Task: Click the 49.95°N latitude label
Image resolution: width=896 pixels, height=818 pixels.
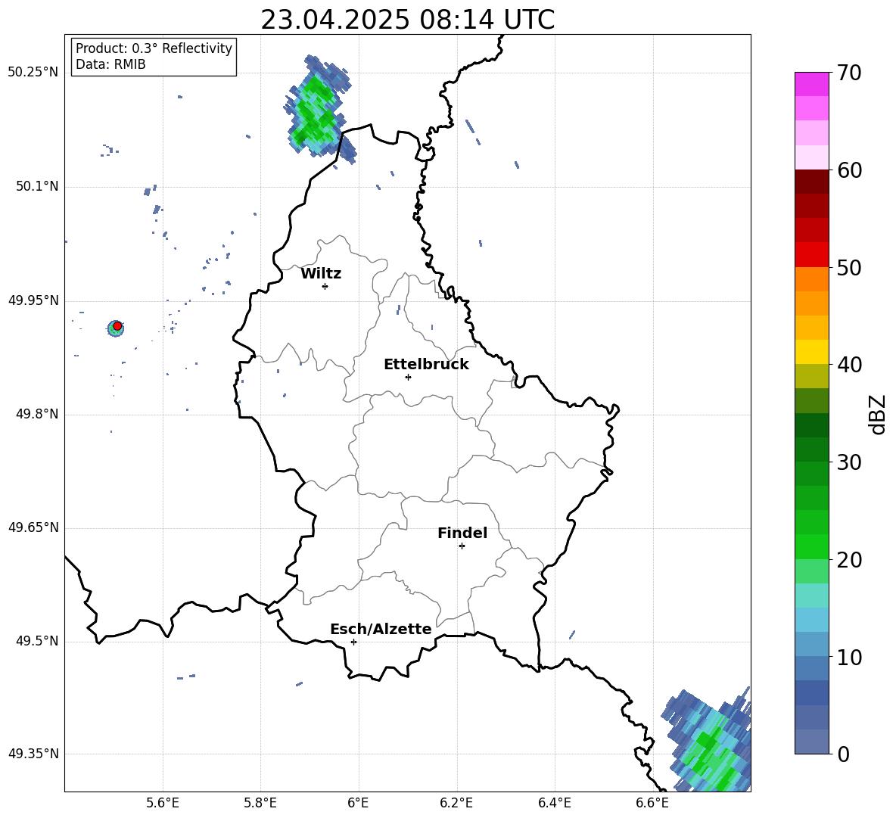Action: 33,300
